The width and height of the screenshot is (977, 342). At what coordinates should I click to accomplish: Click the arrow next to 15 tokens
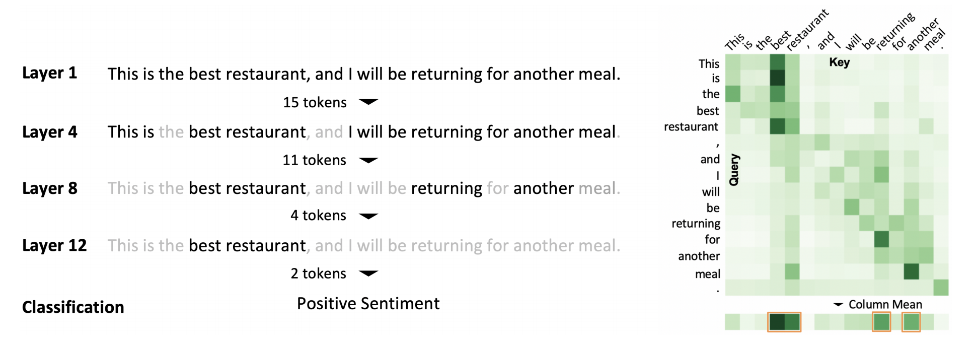pyautogui.click(x=368, y=102)
